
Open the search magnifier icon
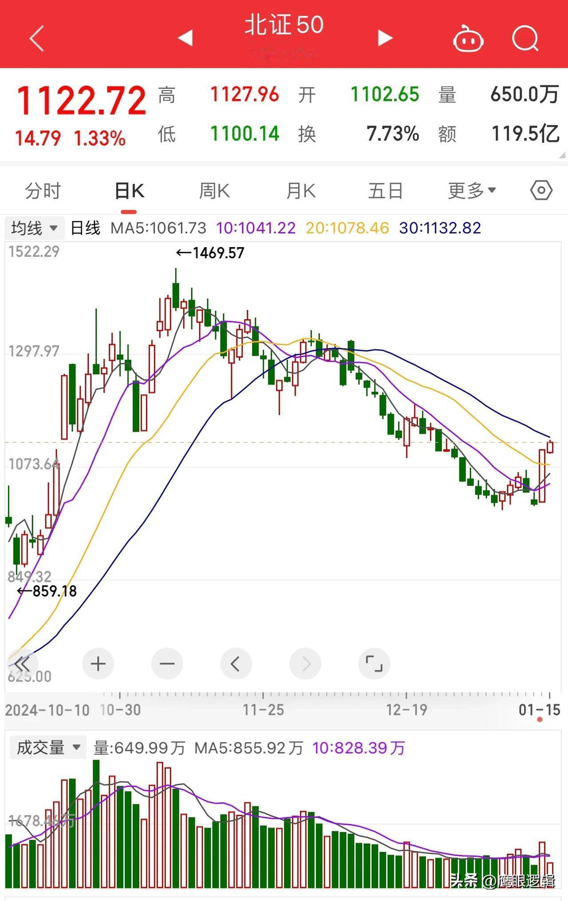(x=525, y=38)
